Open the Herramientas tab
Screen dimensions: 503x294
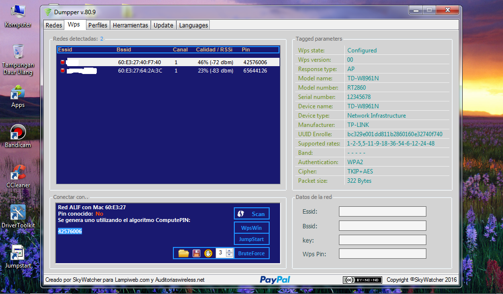click(131, 25)
